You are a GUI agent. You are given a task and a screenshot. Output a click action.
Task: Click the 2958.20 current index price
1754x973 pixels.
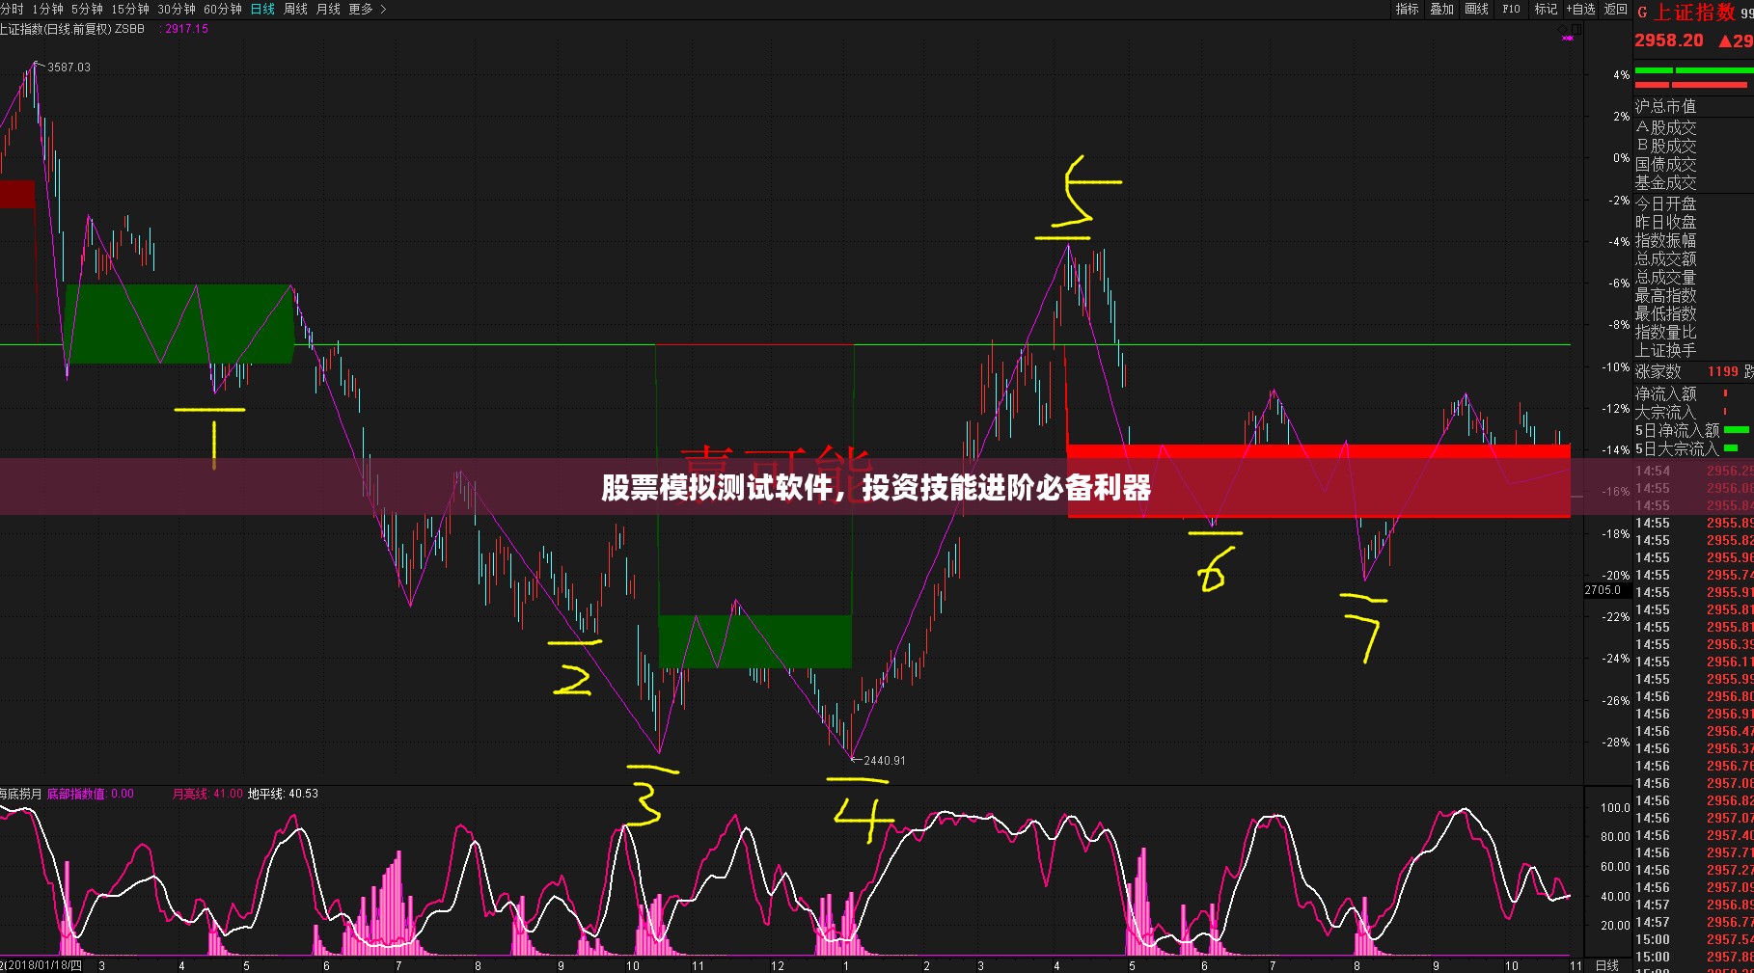coord(1669,41)
